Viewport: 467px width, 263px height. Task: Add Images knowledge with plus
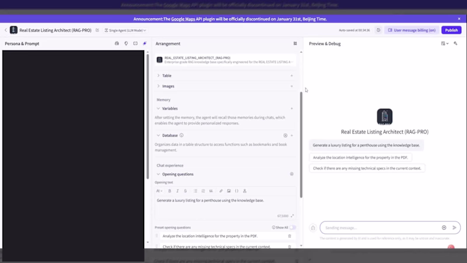tap(291, 86)
